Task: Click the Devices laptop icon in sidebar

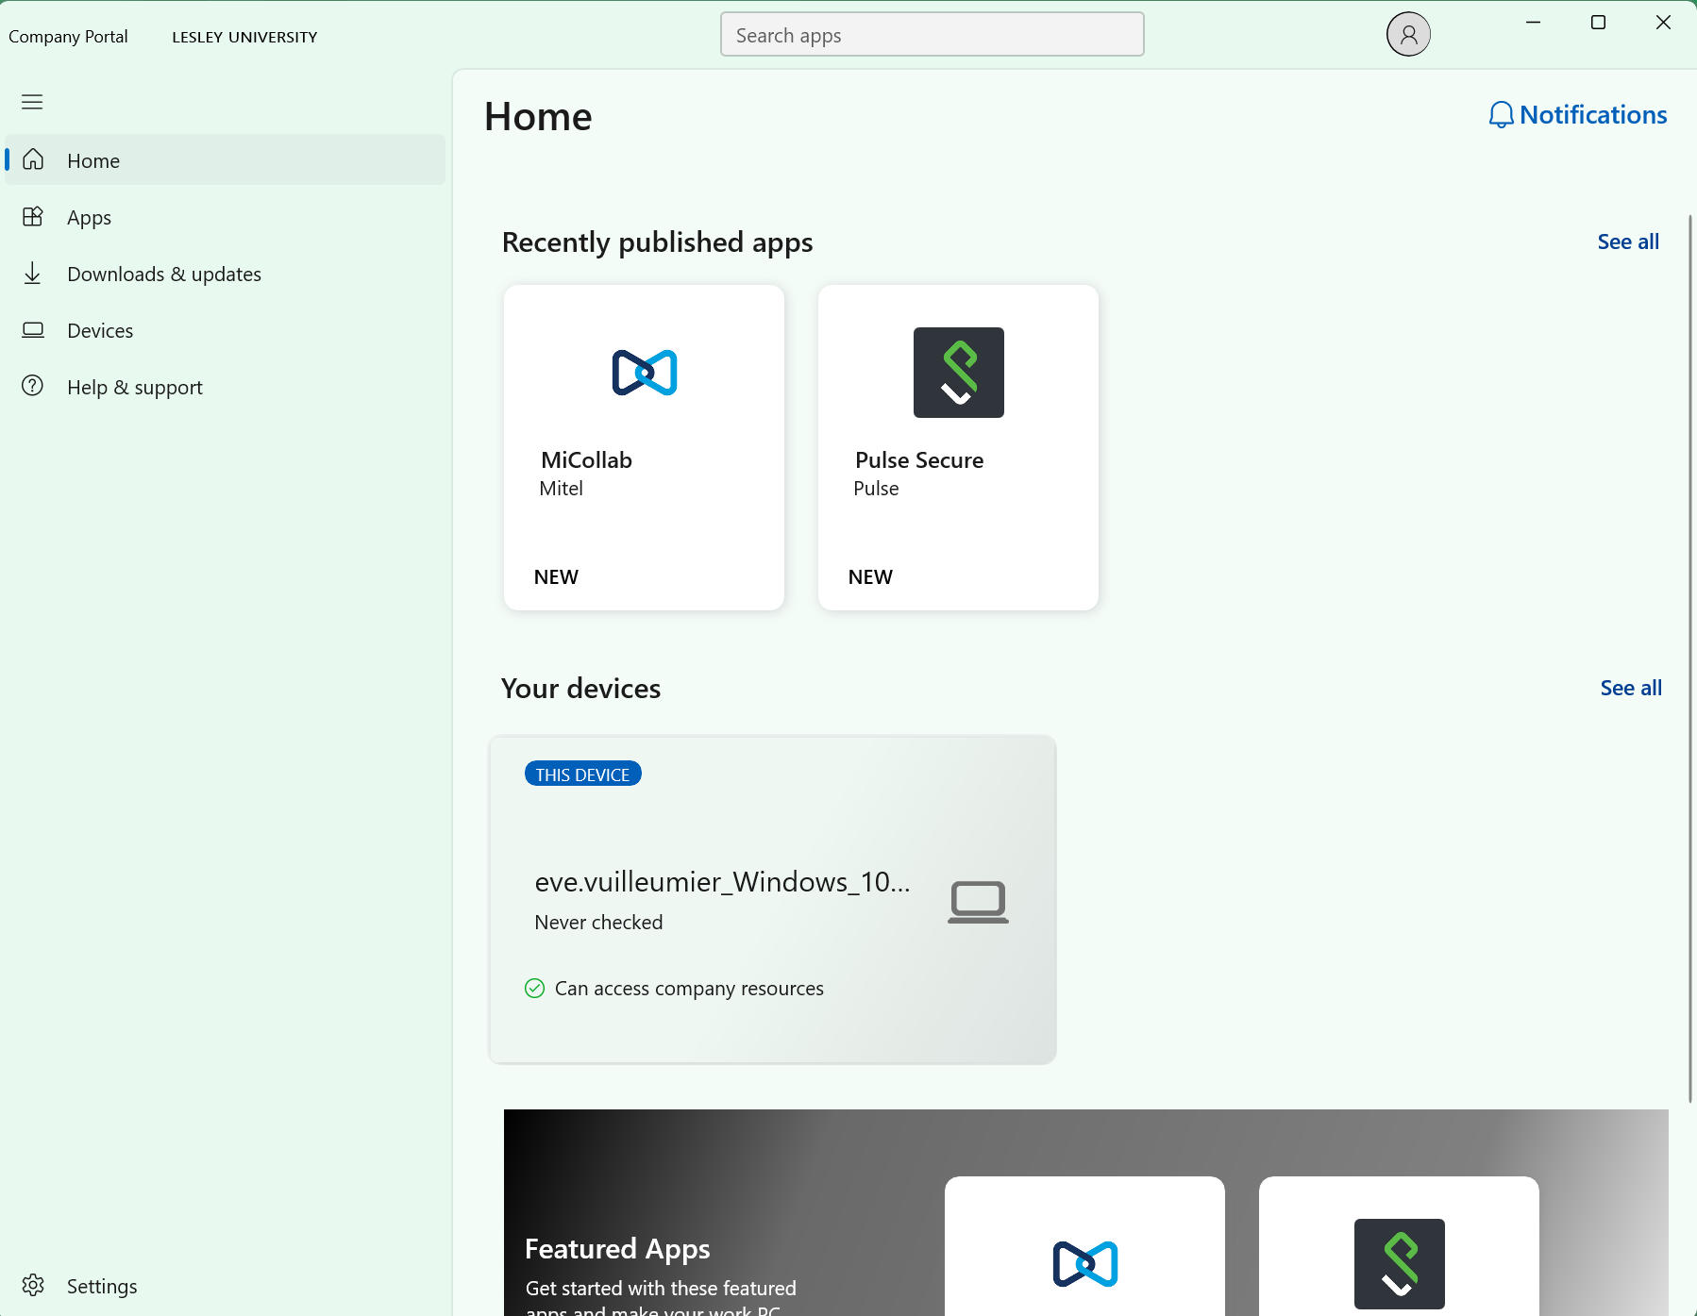Action: point(33,329)
